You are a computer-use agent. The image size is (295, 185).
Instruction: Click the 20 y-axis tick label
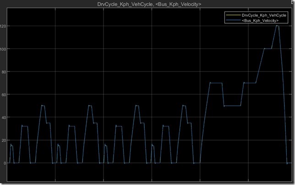[x=4, y=141]
